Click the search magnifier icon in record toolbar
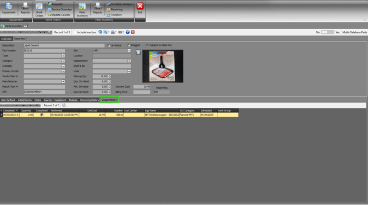This screenshot has height=205, width=368. pos(50,32)
